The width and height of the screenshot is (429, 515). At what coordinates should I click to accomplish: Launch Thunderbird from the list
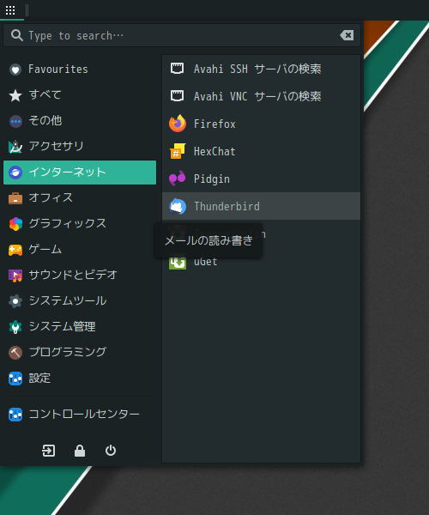click(262, 206)
